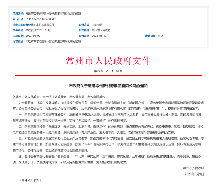
Task: Click the 内容概述 summary text
Action: click(53, 41)
